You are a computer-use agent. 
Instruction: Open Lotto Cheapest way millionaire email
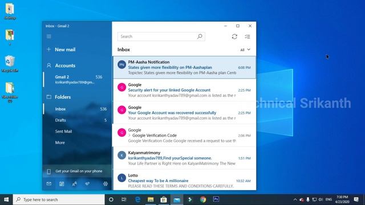[x=184, y=181]
